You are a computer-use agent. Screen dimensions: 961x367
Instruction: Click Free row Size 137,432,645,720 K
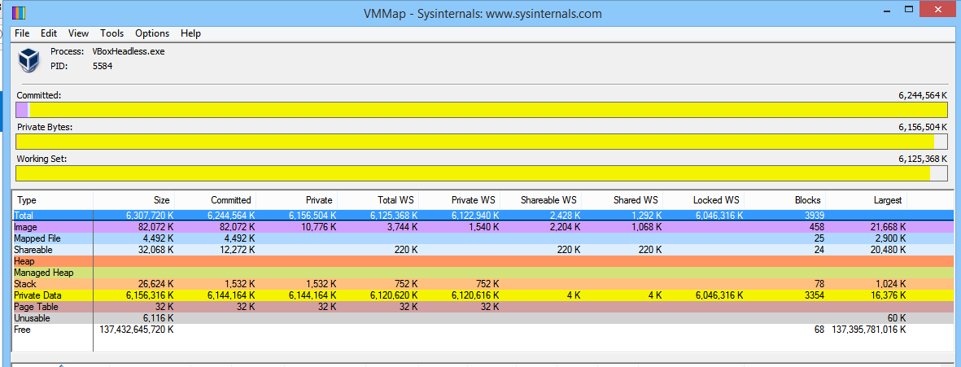pyautogui.click(x=137, y=330)
